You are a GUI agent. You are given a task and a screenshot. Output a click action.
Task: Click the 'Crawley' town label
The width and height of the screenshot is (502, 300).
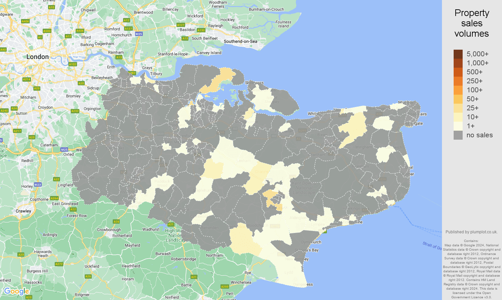coord(23,211)
